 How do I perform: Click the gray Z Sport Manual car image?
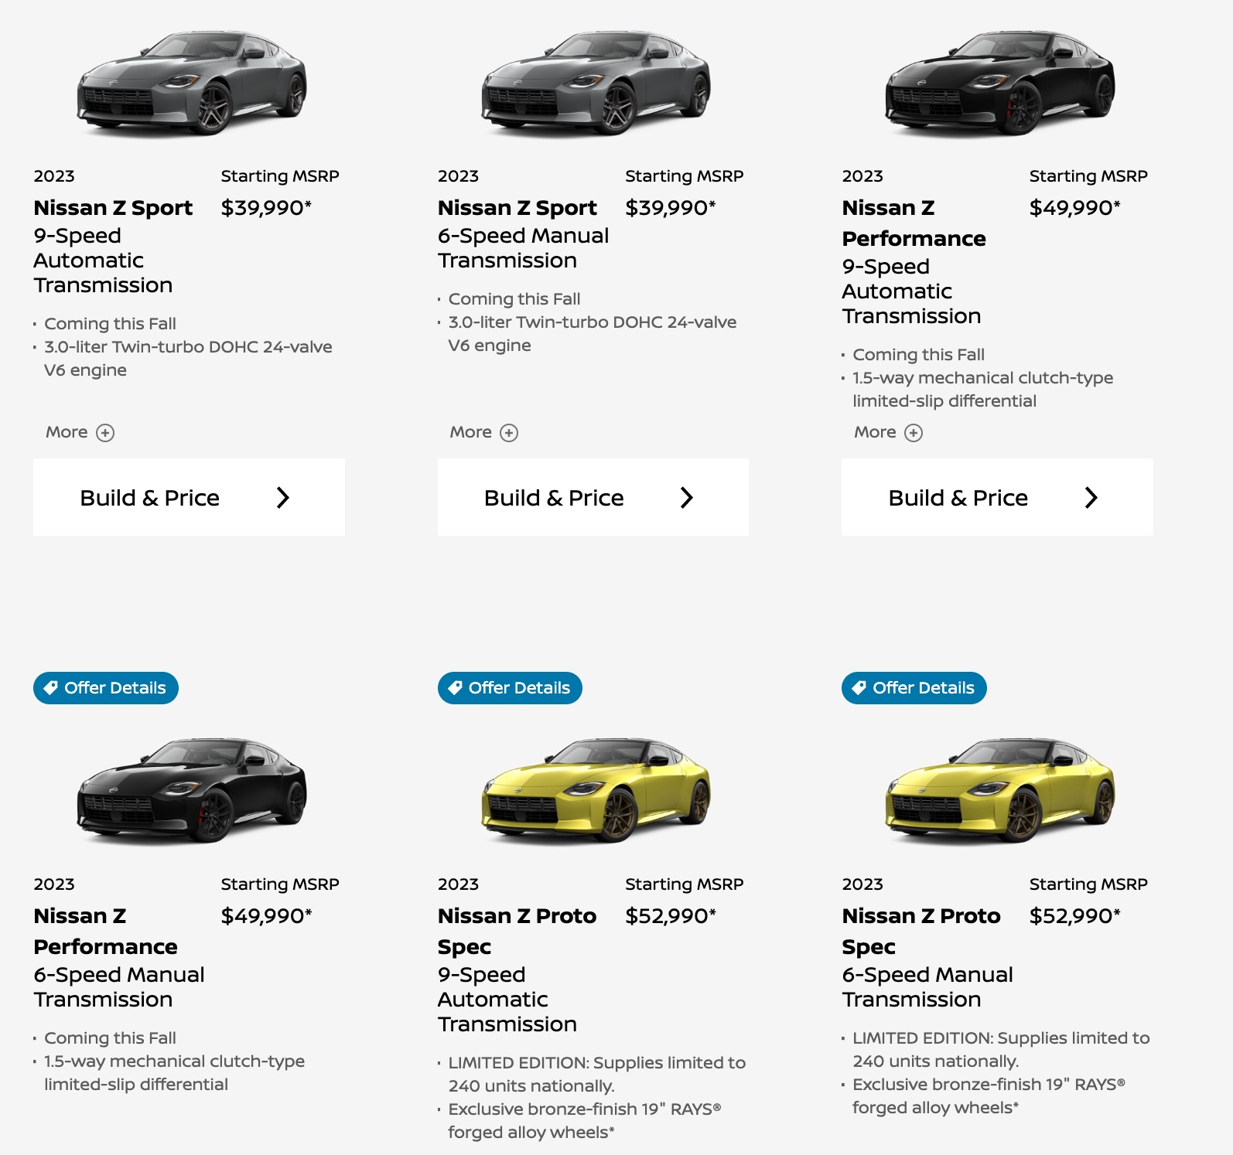coord(596,83)
